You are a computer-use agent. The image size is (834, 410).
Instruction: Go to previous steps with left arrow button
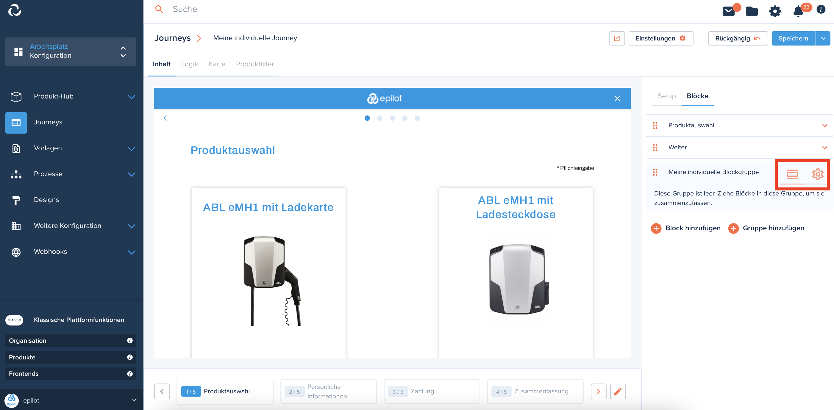coord(162,392)
